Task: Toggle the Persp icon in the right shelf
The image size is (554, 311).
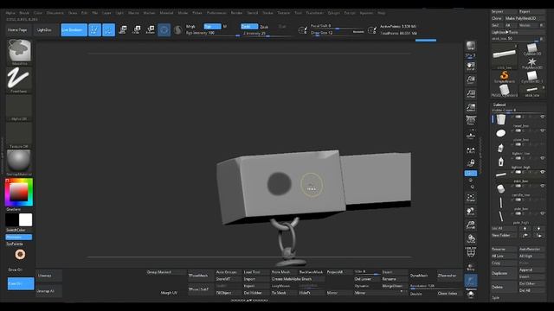Action: [x=471, y=121]
